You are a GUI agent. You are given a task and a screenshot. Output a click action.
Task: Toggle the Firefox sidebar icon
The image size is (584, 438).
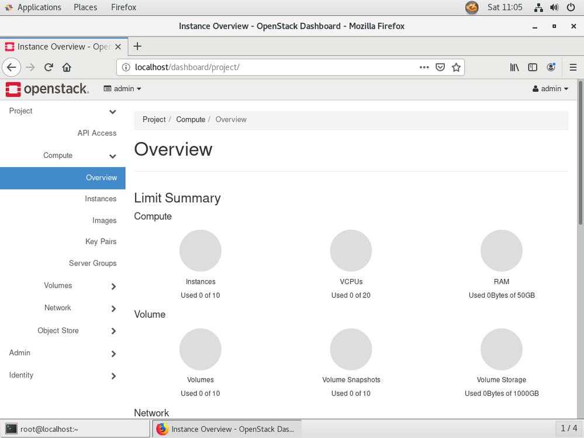(533, 67)
